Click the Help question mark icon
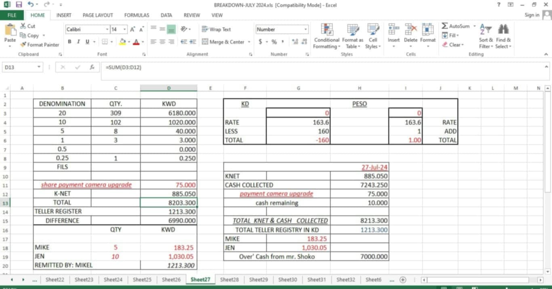 [x=499, y=4]
